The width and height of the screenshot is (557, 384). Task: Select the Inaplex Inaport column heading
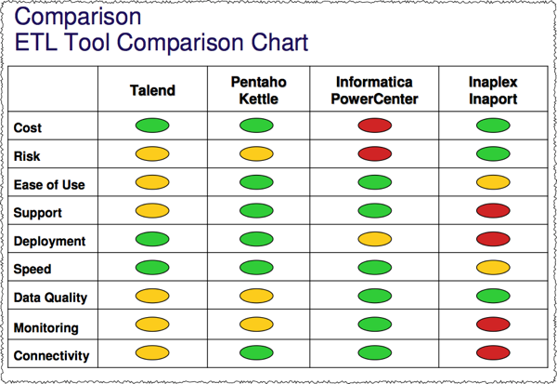click(x=492, y=90)
